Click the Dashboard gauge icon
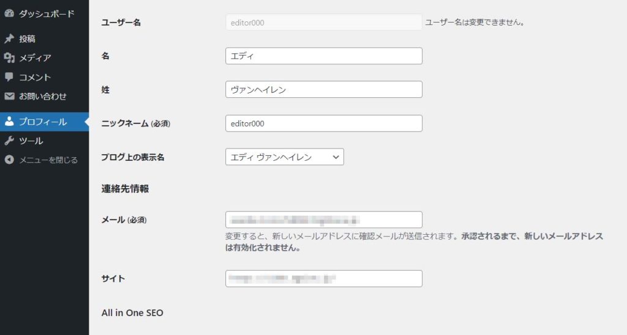Image resolution: width=627 pixels, height=335 pixels. click(x=9, y=13)
